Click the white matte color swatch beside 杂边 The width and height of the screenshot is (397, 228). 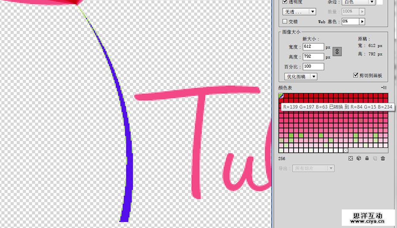[x=380, y=2]
